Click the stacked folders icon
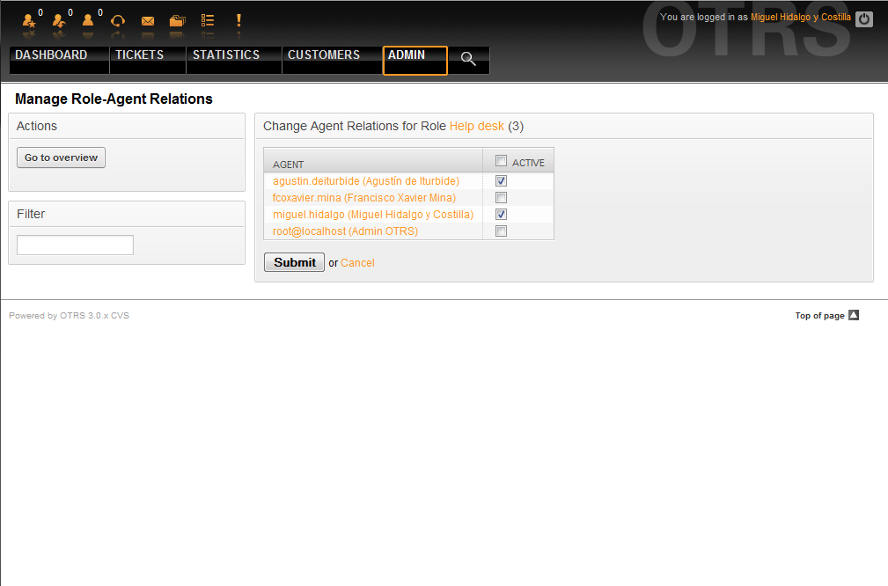This screenshot has height=586, width=888. pyautogui.click(x=177, y=20)
